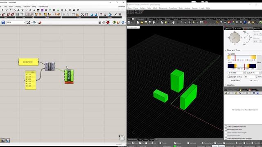
Task: Click the Open folder icon in the Rhino toolbar
Action: (142, 22)
